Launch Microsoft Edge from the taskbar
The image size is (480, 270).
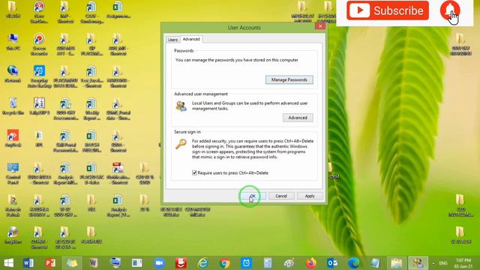(x=354, y=263)
